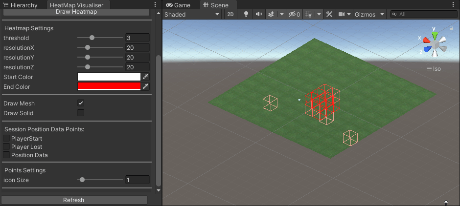Enable the Draw Solid checkbox

point(81,113)
